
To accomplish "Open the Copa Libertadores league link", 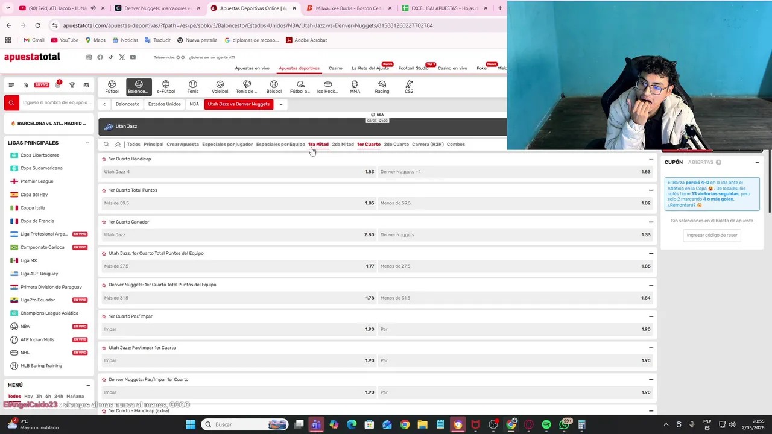I will [40, 155].
